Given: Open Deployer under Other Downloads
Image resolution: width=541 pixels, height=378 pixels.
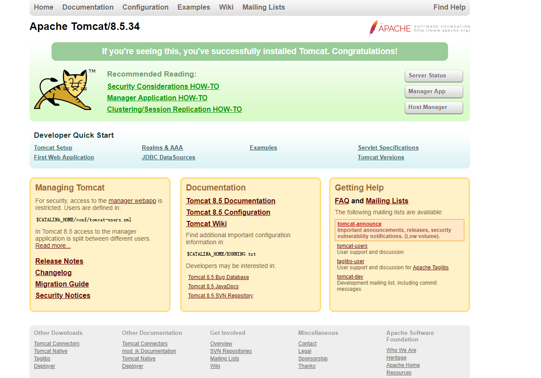Looking at the screenshot, I should pyautogui.click(x=44, y=366).
